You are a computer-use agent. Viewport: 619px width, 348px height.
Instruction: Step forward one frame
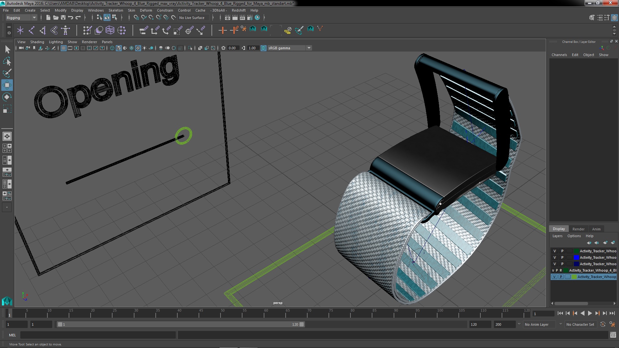(x=604, y=313)
